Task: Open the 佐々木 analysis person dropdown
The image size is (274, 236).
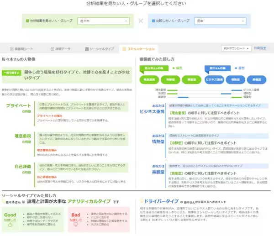Action: pos(103,21)
